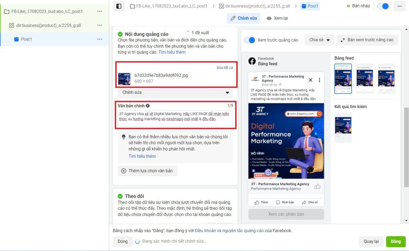Click Thêm lựa chọn văn bản button
This screenshot has height=251, width=409.
[147, 171]
